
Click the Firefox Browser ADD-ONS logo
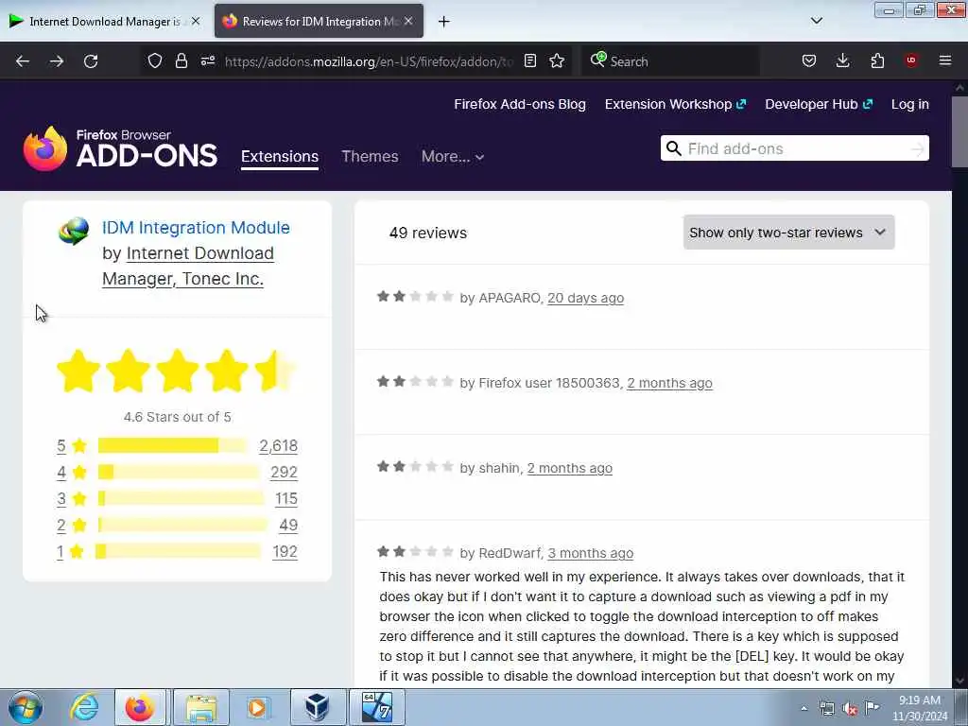[x=120, y=148]
